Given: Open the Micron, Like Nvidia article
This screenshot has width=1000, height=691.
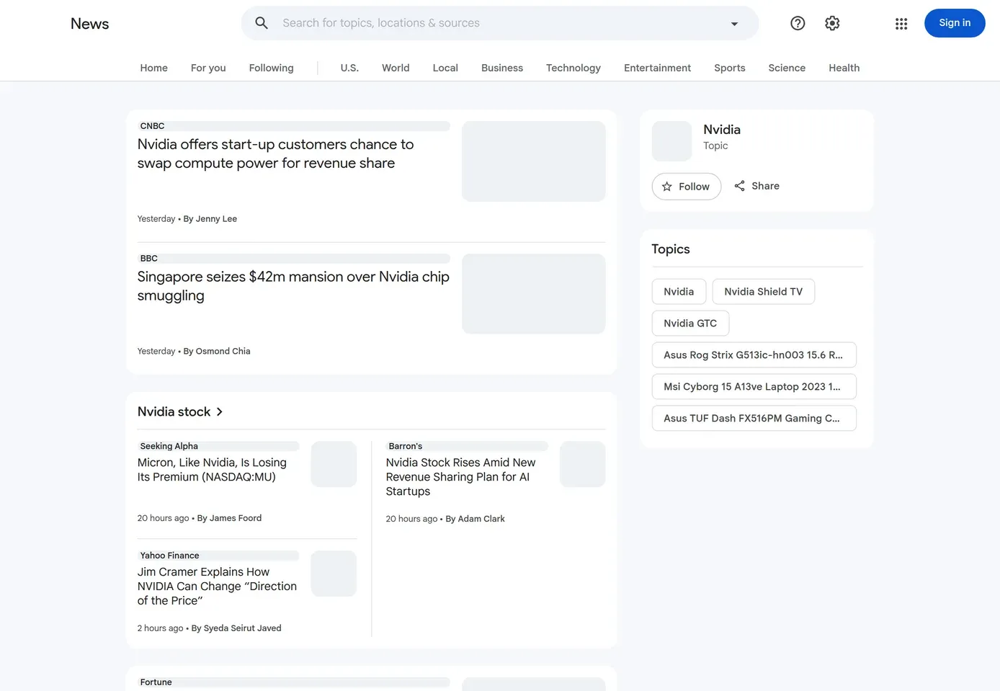Looking at the screenshot, I should [x=212, y=470].
